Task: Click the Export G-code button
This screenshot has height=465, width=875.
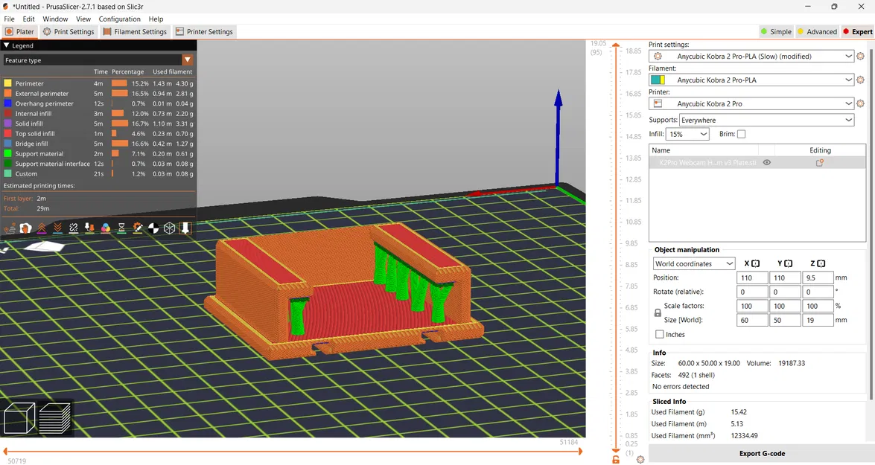Action: point(761,453)
